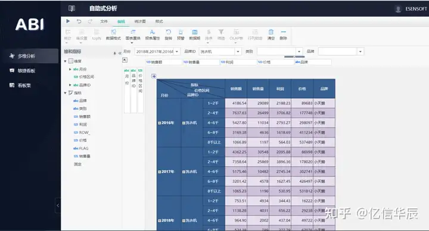429x231 pixels.
Task: Switch to the 样式 tab
Action: click(159, 21)
